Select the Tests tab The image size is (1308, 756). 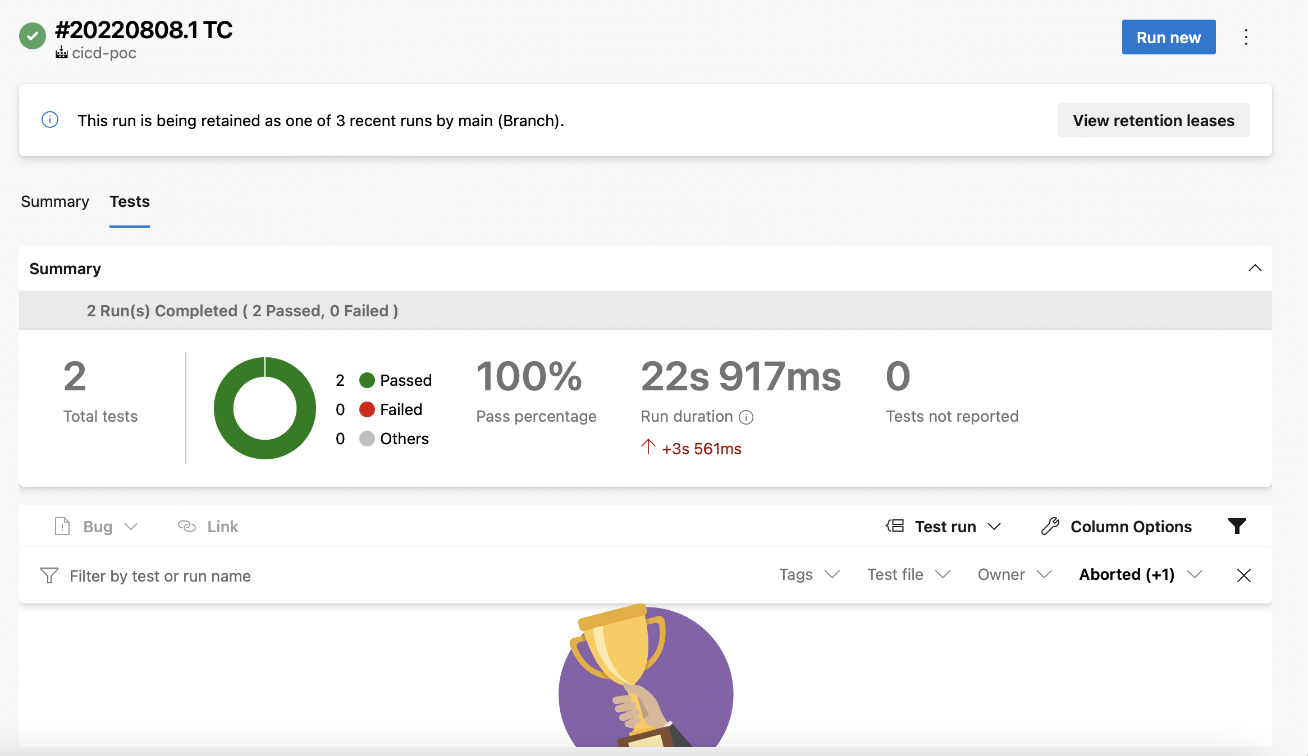pyautogui.click(x=129, y=201)
